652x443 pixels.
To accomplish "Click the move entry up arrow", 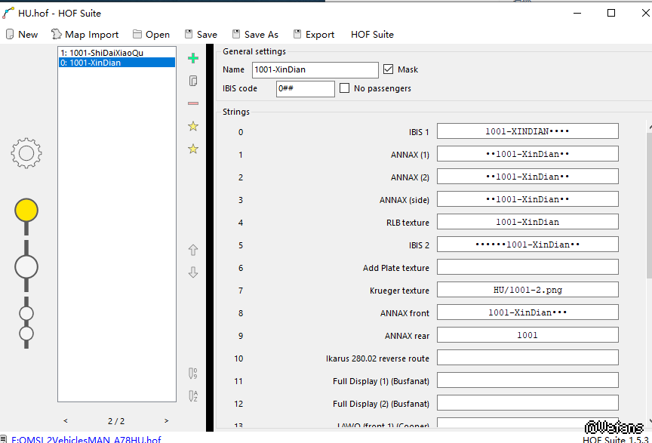I will pos(193,250).
